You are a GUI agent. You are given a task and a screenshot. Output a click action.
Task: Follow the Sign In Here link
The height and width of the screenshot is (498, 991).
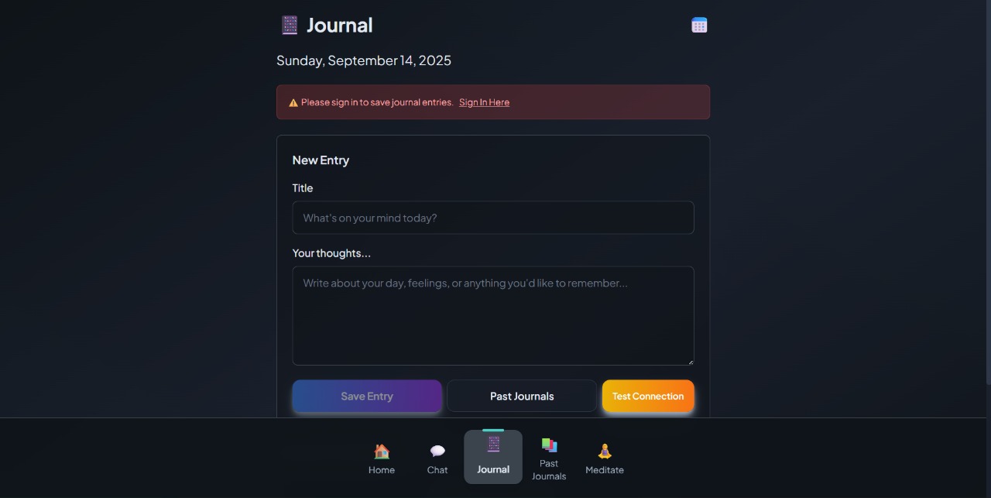pyautogui.click(x=484, y=102)
